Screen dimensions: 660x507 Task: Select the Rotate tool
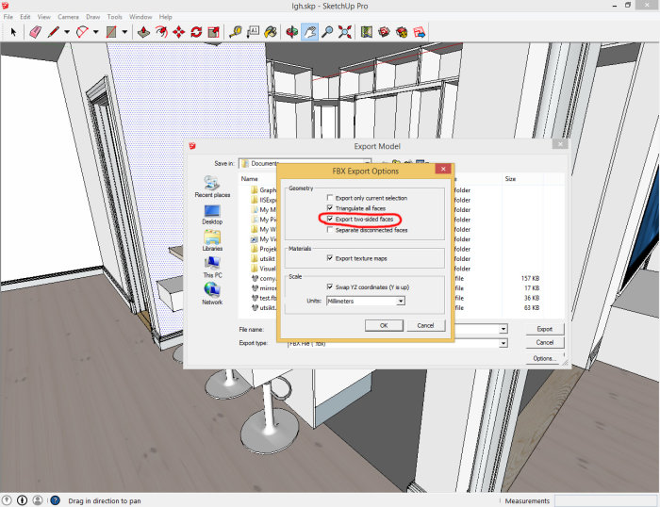click(x=196, y=32)
